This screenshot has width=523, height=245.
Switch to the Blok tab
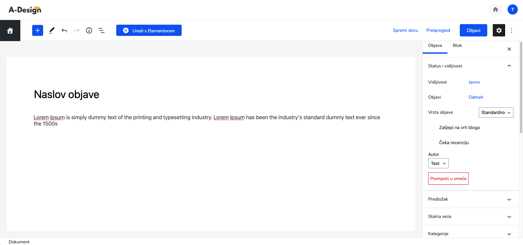click(x=457, y=45)
